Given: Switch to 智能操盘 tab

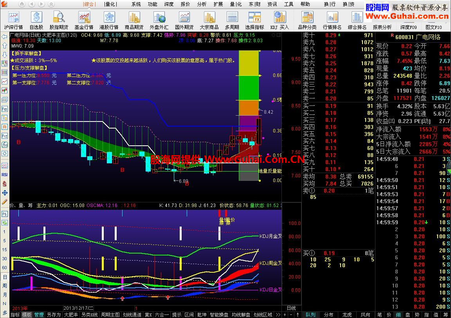Looking at the screenshot, I should pyautogui.click(x=219, y=315).
